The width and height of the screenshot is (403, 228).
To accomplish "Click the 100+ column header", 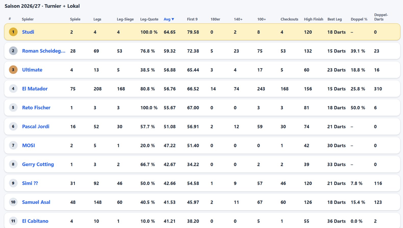I will tap(262, 19).
